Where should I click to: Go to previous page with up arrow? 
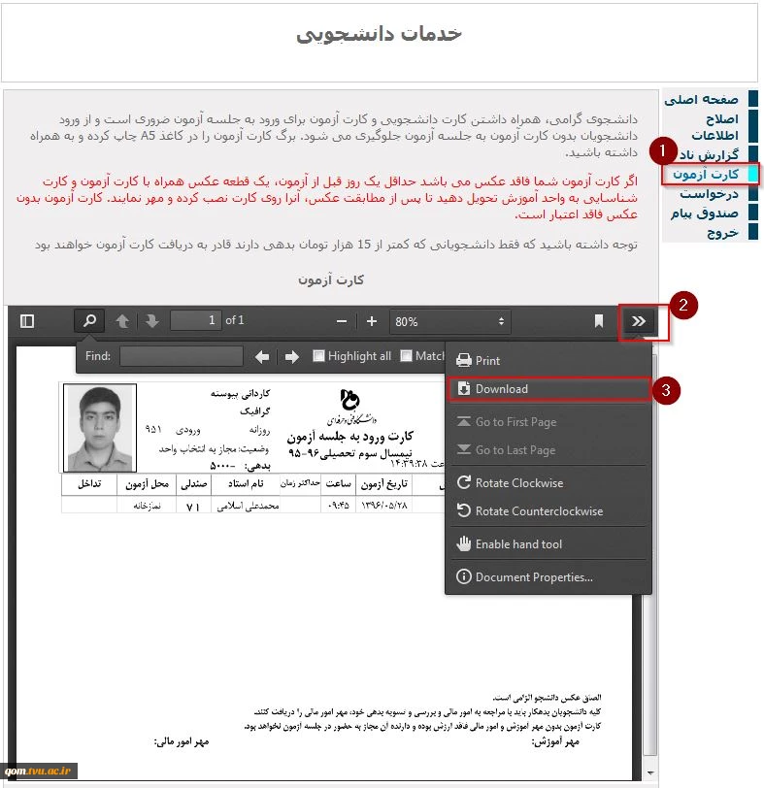[122, 321]
